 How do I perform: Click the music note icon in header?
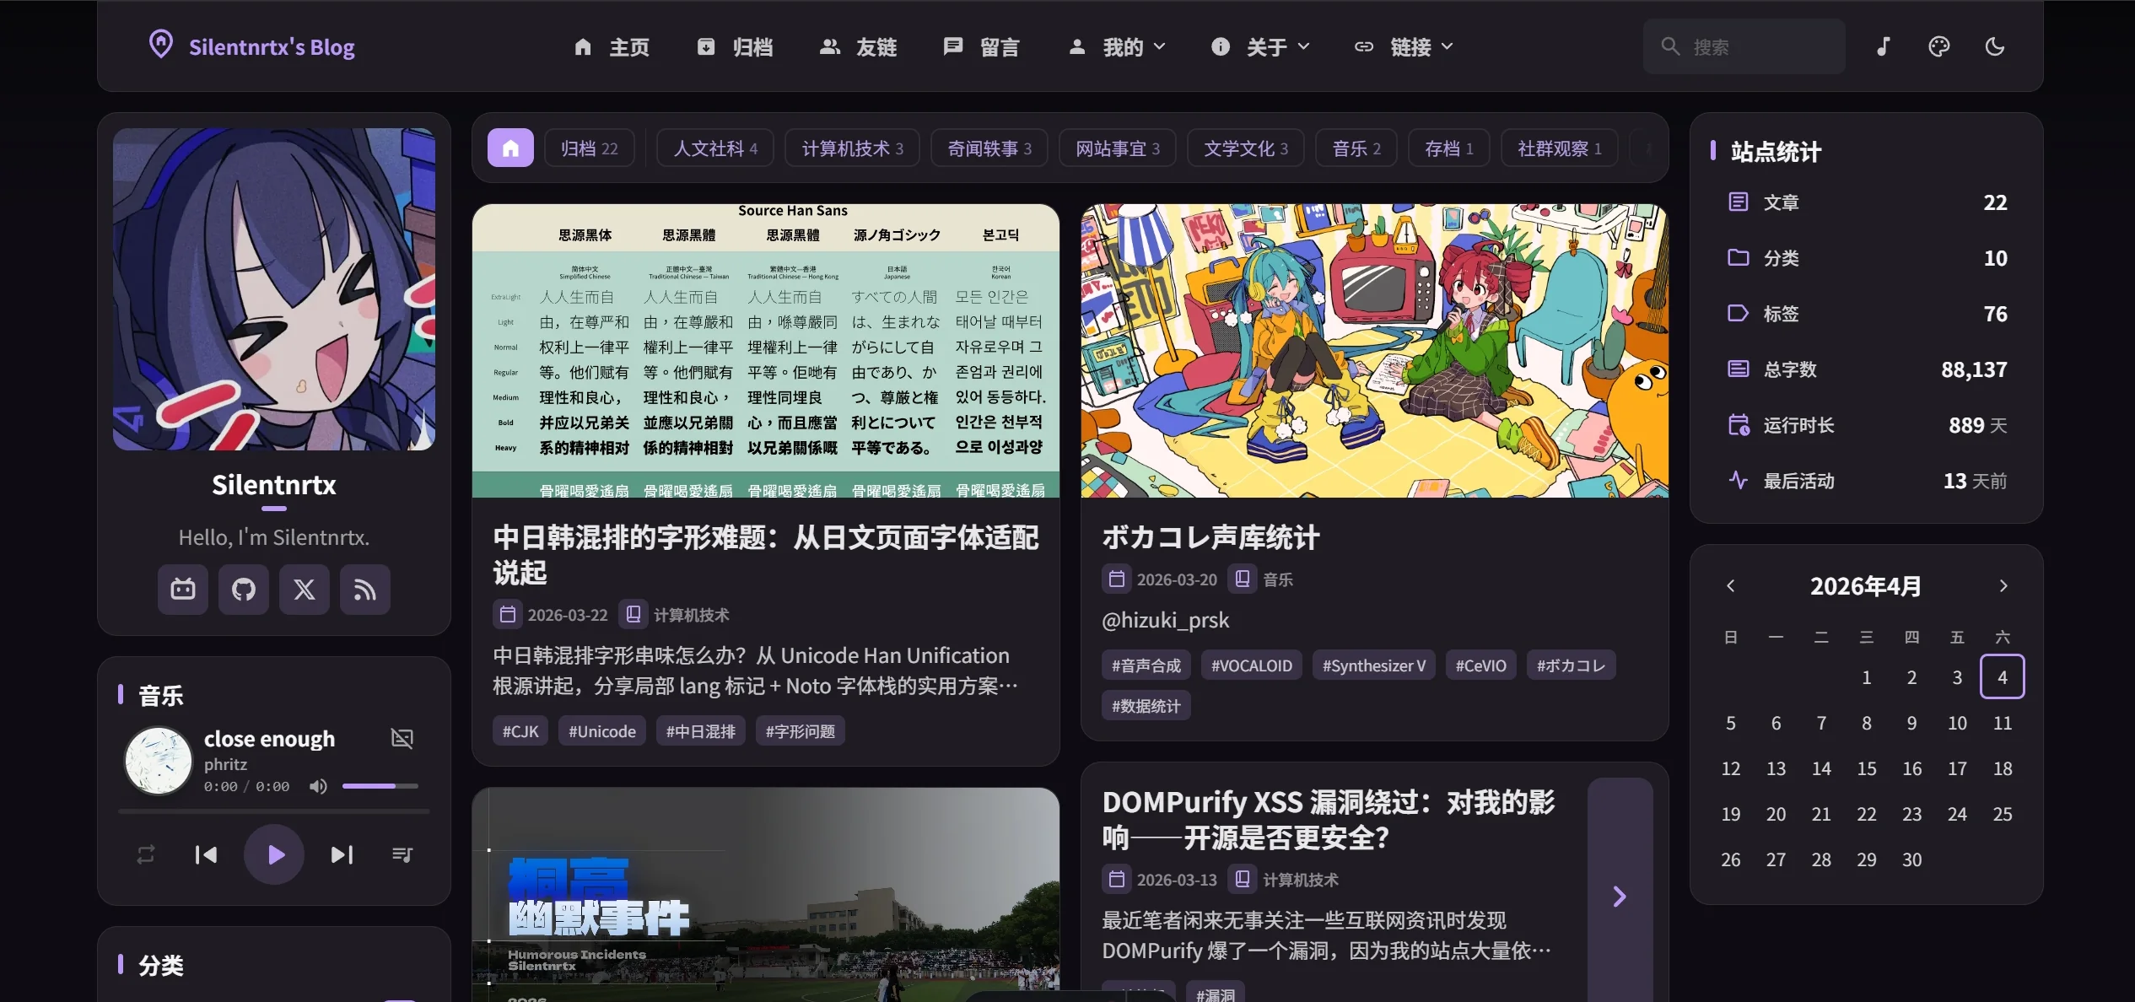pyautogui.click(x=1883, y=46)
